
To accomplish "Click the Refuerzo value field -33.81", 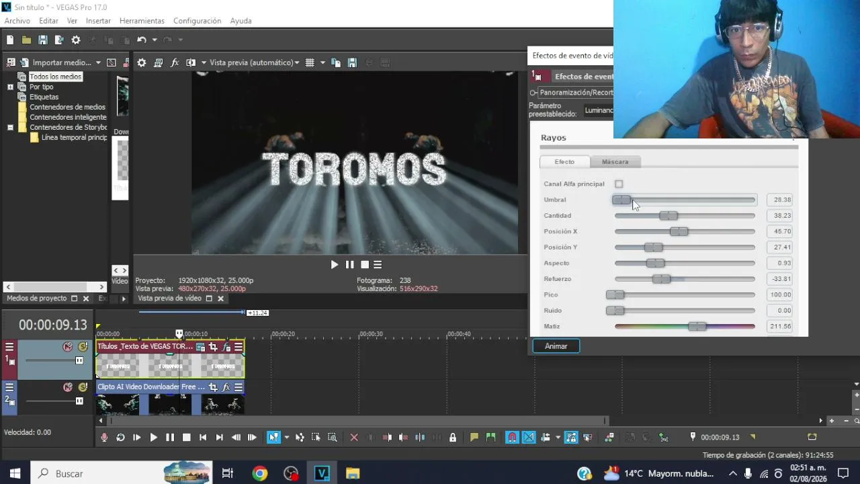I will tap(780, 279).
